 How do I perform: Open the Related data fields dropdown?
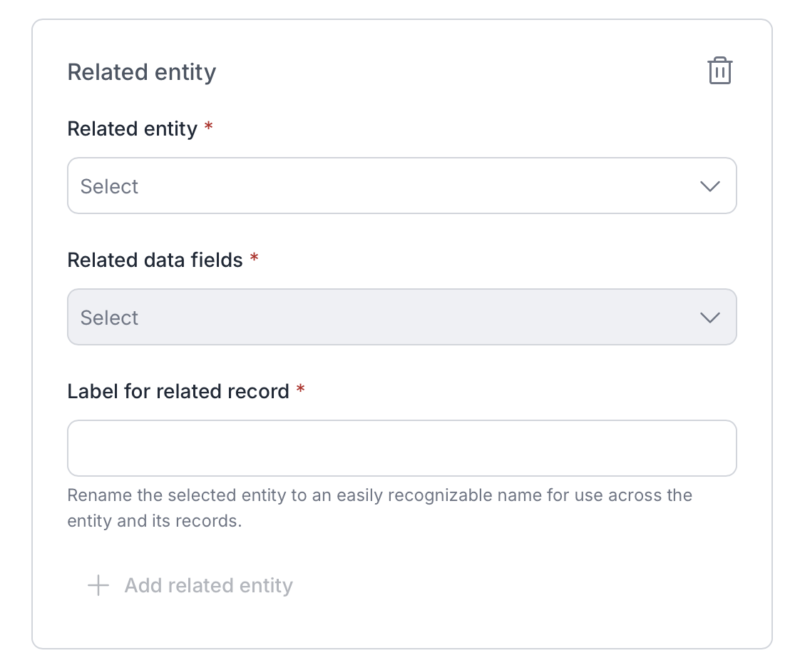401,318
